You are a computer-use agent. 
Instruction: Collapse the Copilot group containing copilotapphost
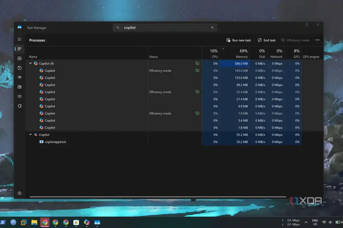point(31,135)
